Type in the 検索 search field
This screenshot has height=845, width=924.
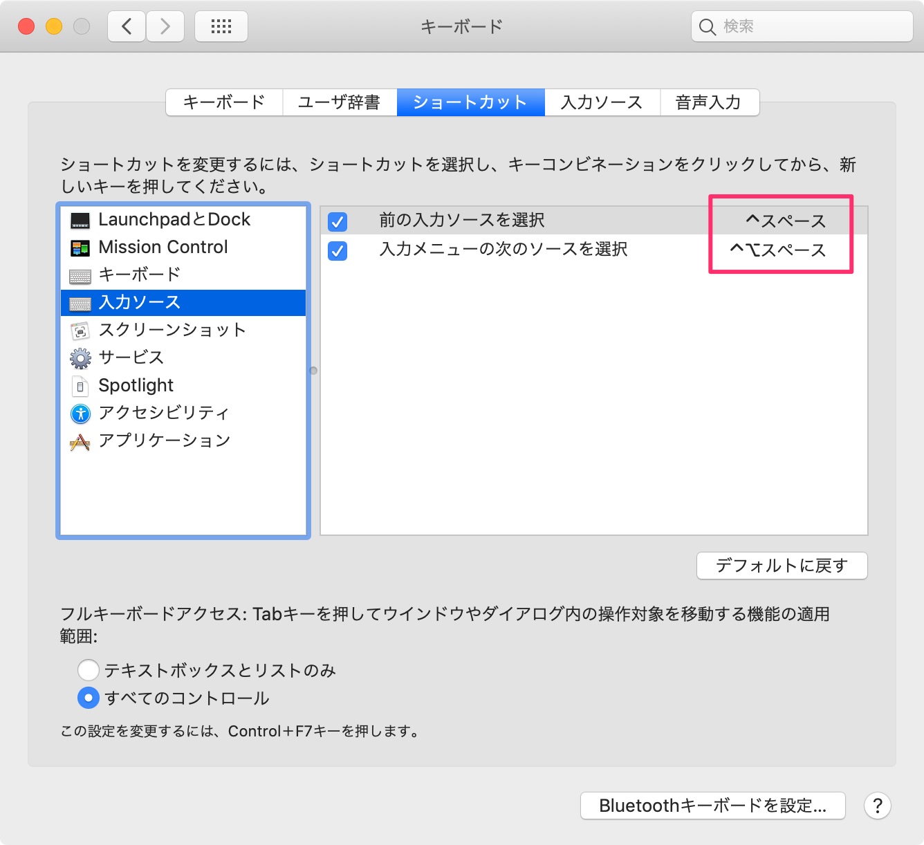tap(802, 26)
